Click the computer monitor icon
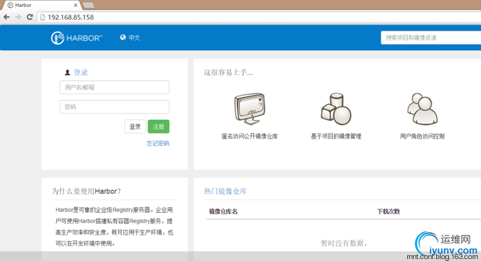The image size is (481, 261). (x=250, y=109)
